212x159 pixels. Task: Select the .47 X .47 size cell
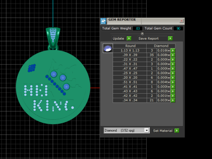[130, 68]
